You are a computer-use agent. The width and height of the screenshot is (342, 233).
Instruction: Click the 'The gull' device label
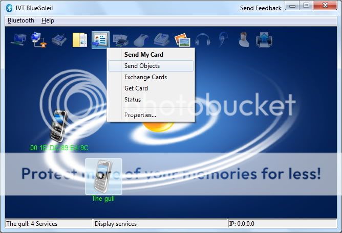[x=103, y=198]
